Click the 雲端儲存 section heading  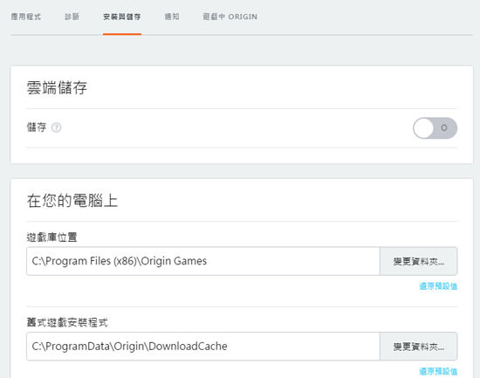(x=57, y=88)
